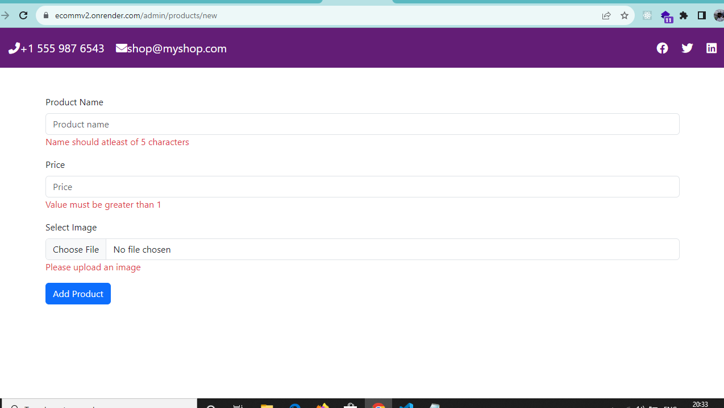Open the LinkedIn social link icon
The height and width of the screenshot is (408, 724).
coord(711,48)
